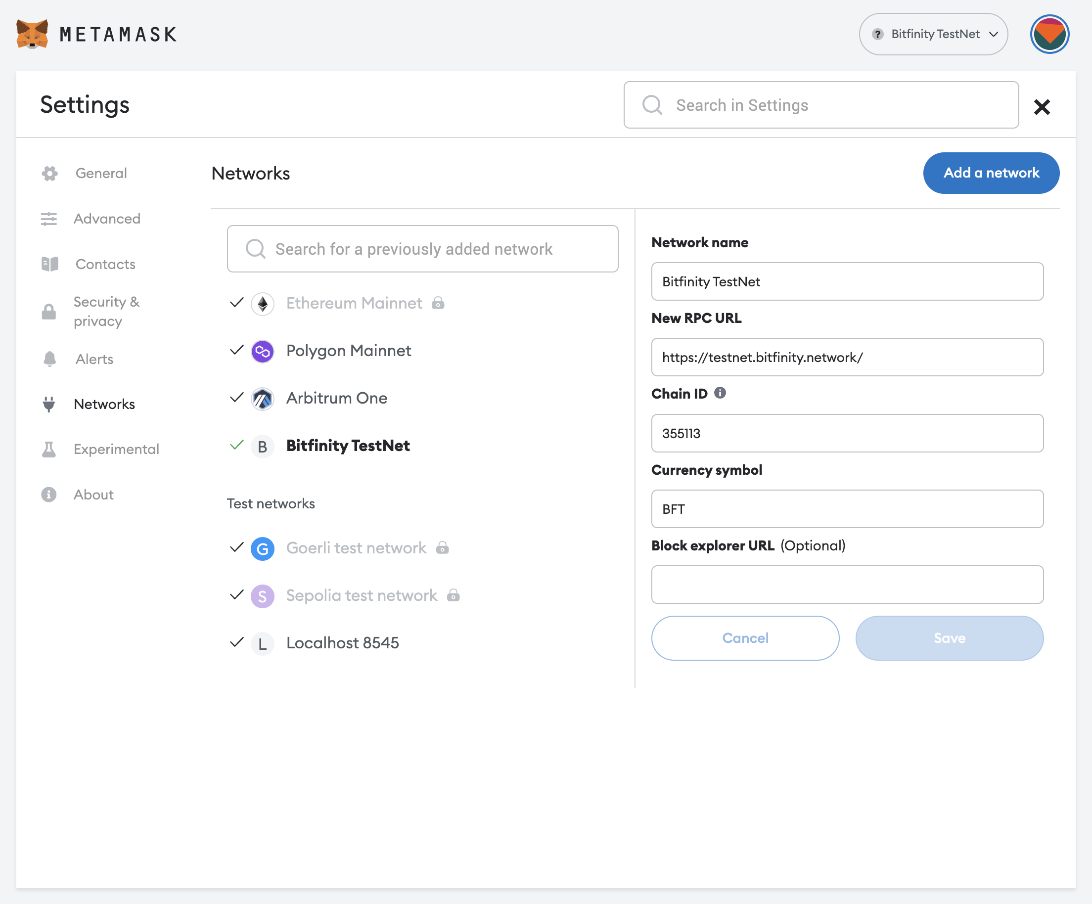Viewport: 1092px width, 904px height.
Task: Click the Cancel button
Action: point(745,637)
